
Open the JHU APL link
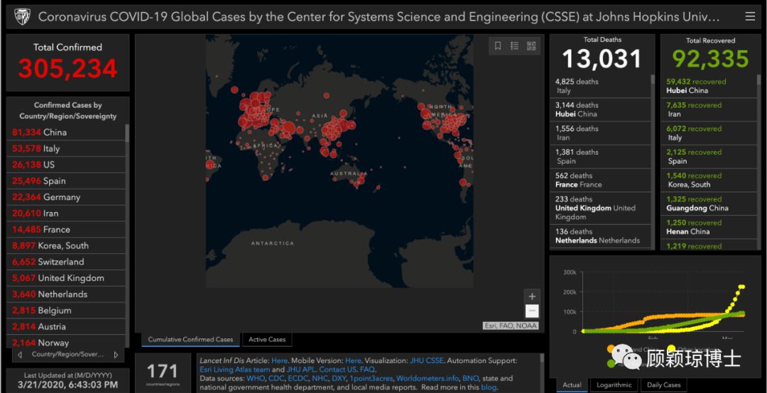[300, 370]
